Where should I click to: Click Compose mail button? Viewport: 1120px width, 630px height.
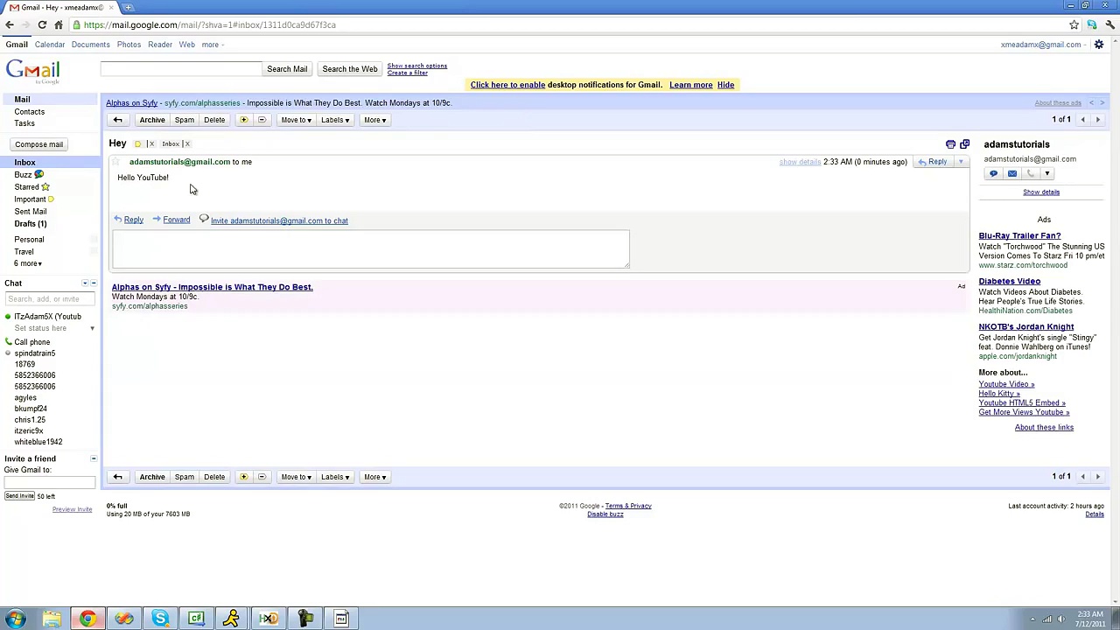coord(38,144)
